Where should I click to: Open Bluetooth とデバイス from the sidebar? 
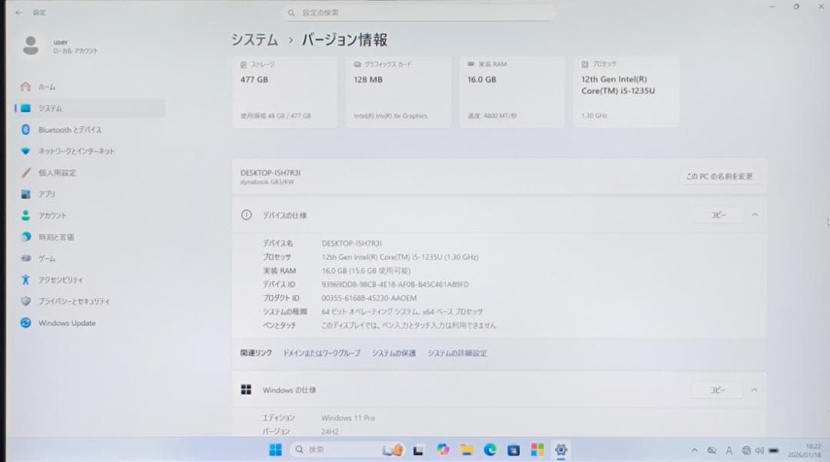tap(77, 130)
